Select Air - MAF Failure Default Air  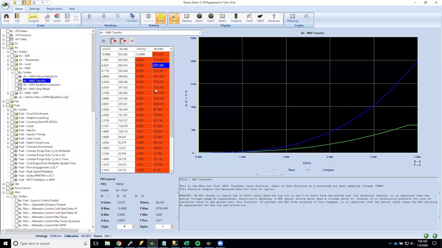click(40, 76)
